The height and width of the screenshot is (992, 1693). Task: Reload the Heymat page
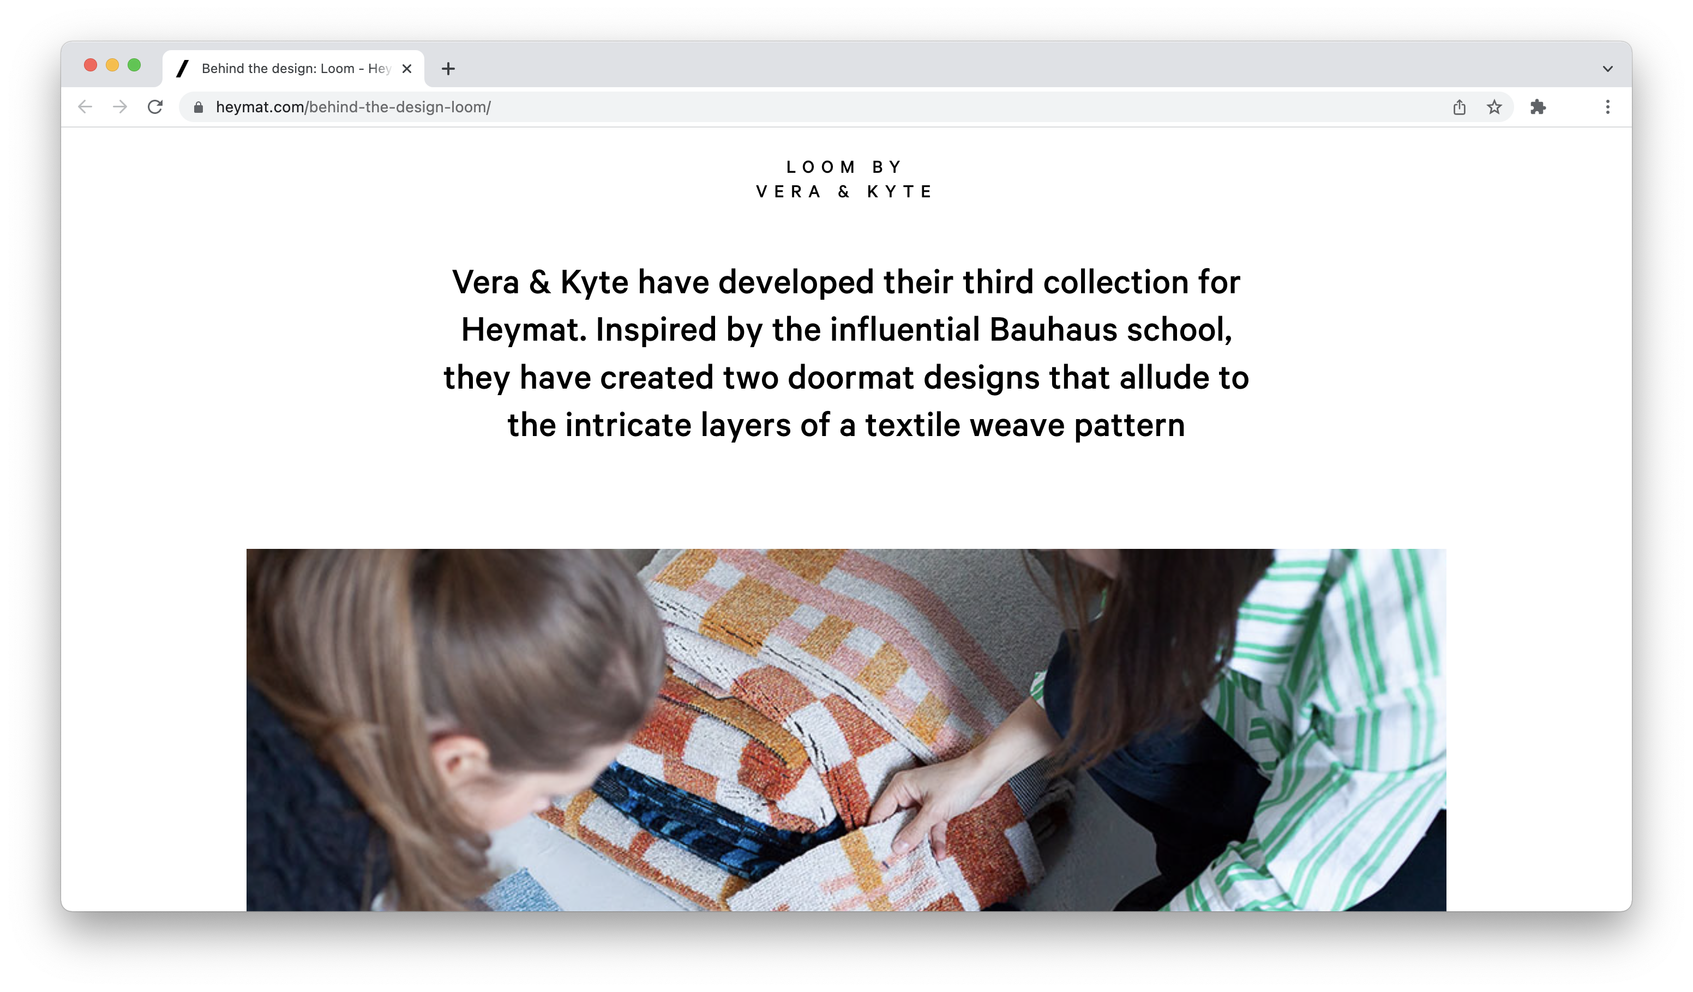click(155, 107)
